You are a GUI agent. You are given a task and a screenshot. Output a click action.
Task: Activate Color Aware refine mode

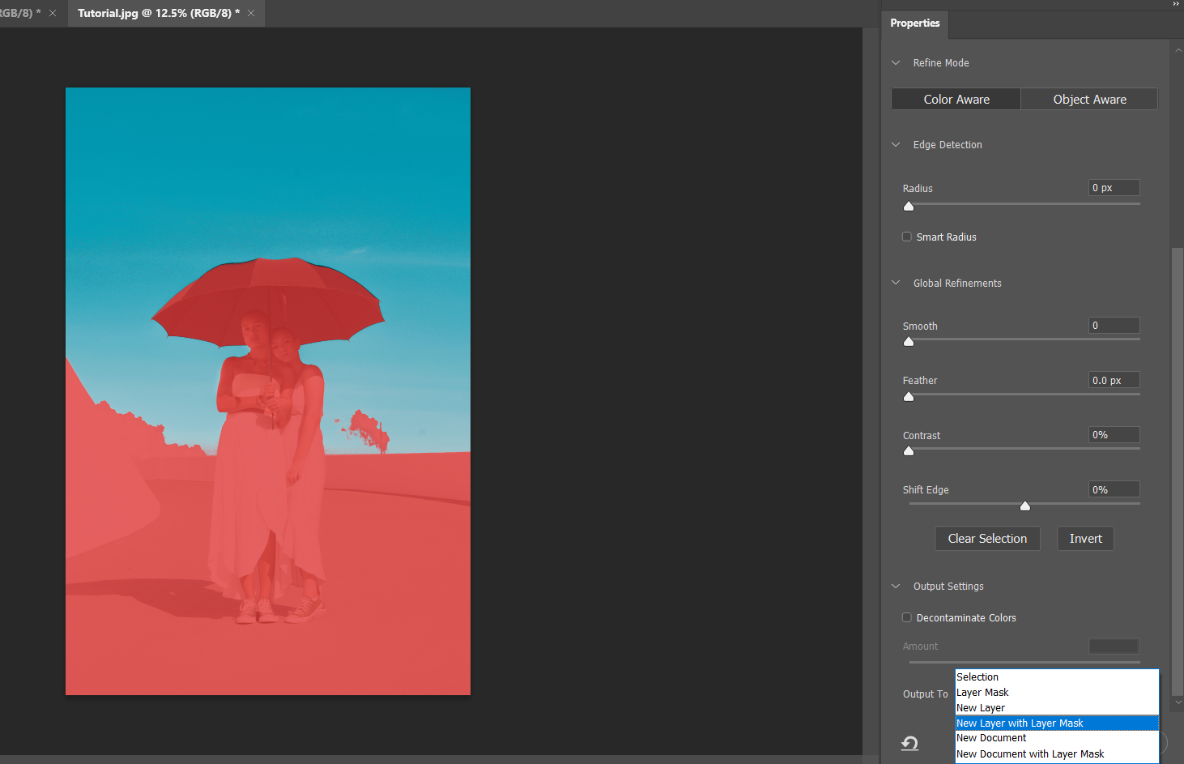tap(956, 99)
